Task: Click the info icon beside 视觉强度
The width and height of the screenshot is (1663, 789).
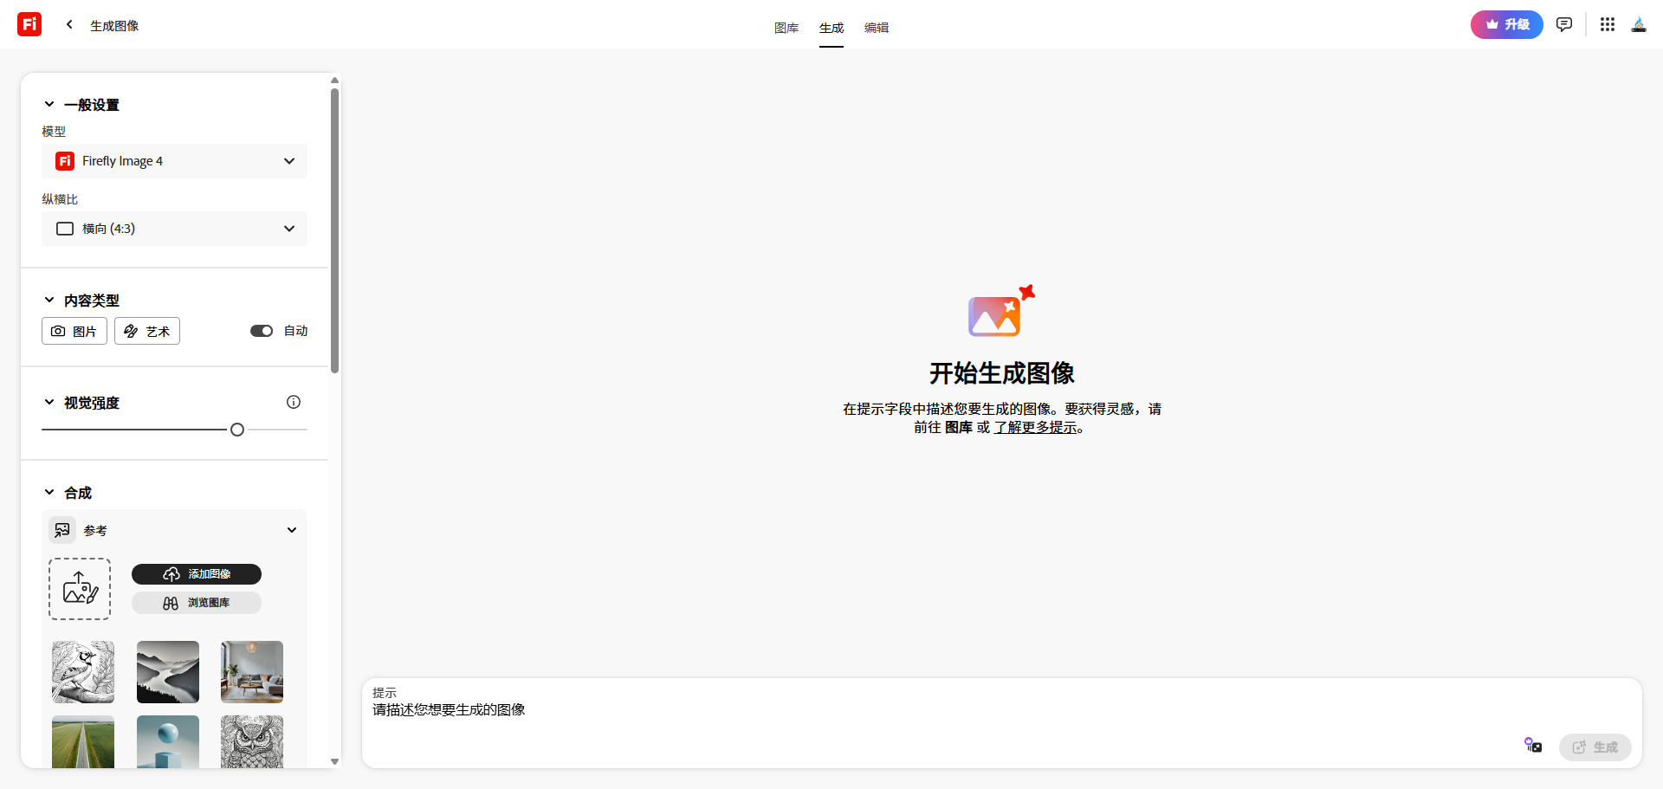Action: tap(294, 402)
